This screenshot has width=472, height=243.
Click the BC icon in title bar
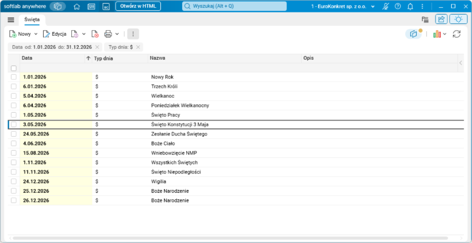106,6
